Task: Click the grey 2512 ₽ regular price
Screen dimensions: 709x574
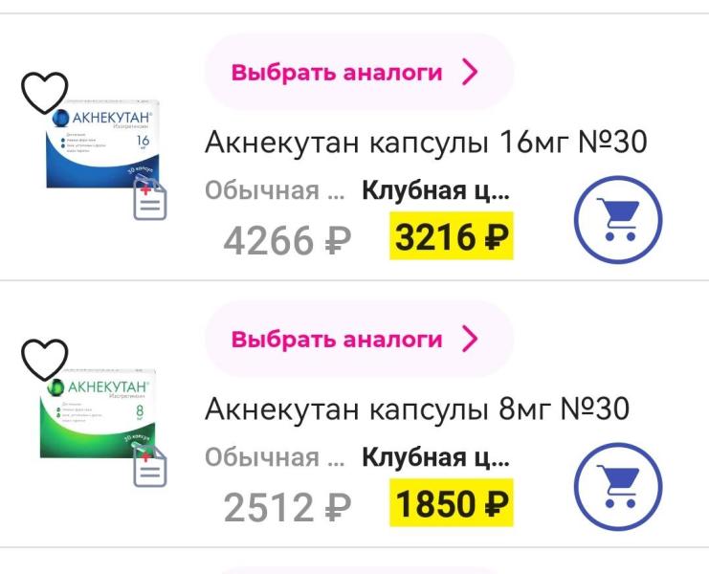Action: click(287, 505)
